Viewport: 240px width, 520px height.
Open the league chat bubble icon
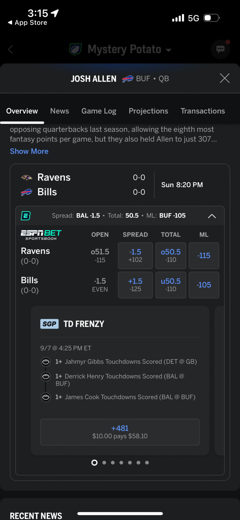click(x=220, y=49)
